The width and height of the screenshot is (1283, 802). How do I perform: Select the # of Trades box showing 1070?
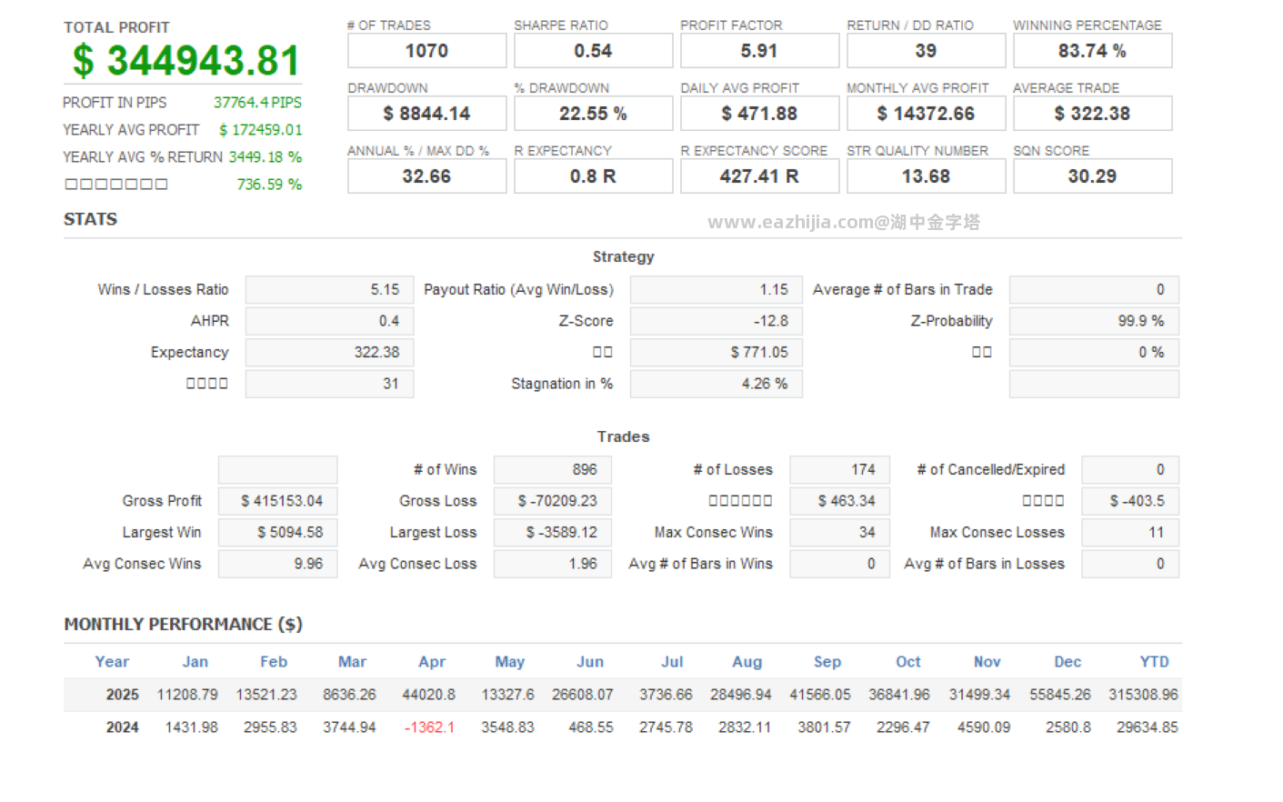[426, 51]
